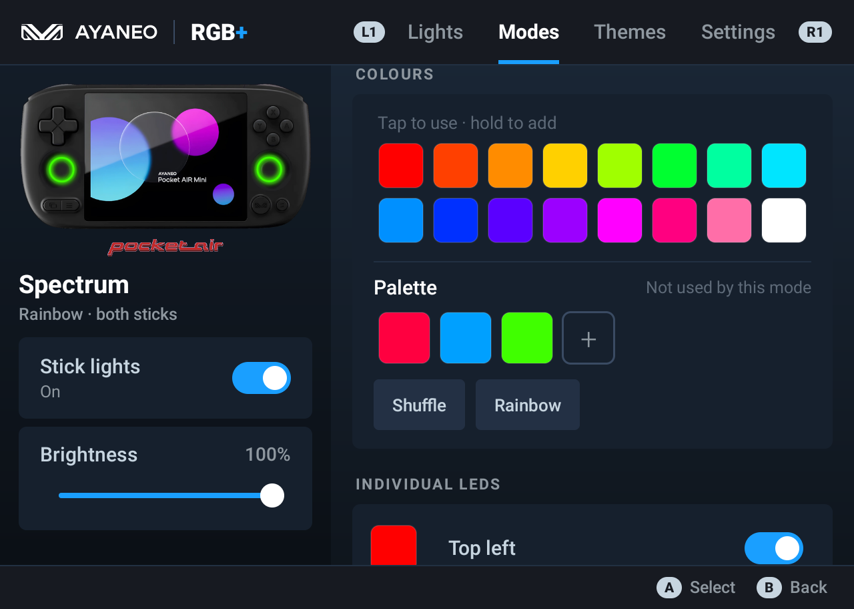Click the 'Rainbow · both sticks' subtitle
854x609 pixels.
(98, 315)
